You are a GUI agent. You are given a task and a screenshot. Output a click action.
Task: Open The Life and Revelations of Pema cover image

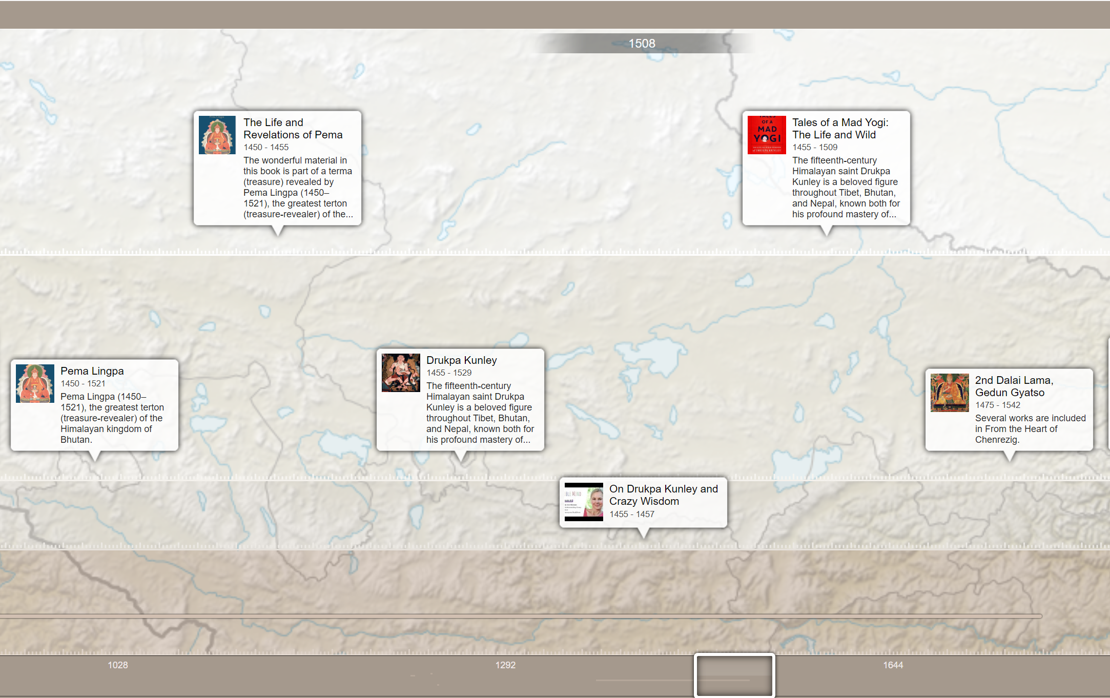tap(217, 135)
